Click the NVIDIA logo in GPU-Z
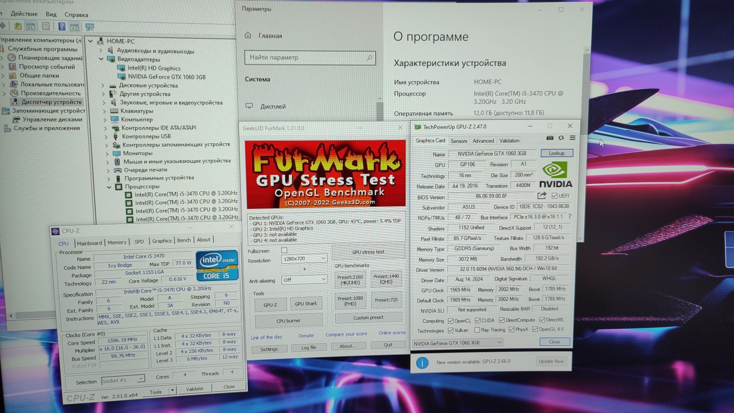 point(555,175)
